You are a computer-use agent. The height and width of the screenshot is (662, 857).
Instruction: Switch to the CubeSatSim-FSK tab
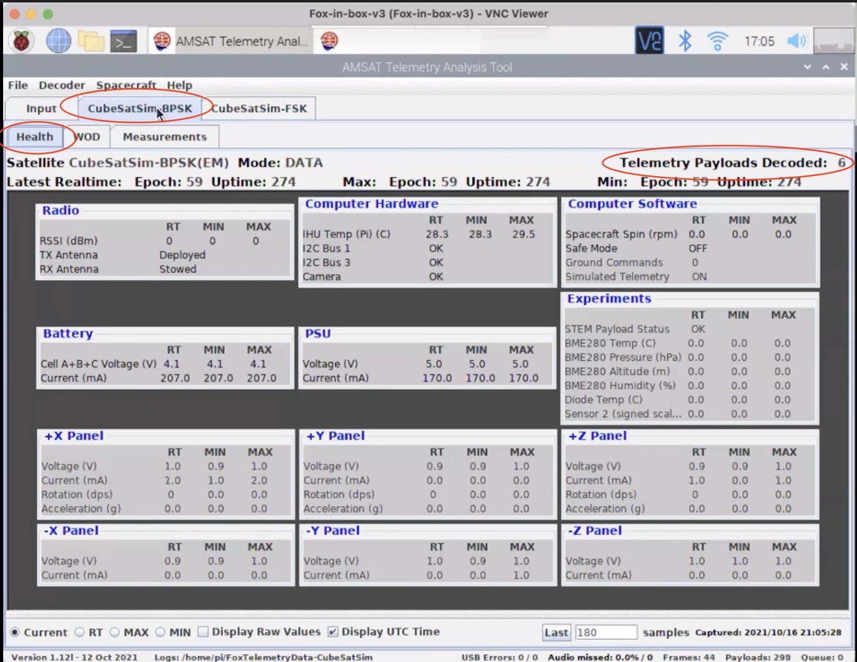tap(259, 109)
